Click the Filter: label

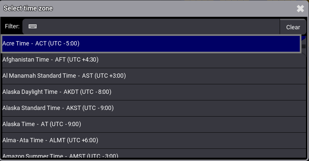click(x=12, y=26)
